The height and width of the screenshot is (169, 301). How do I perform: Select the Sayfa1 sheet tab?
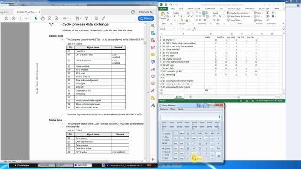tap(179, 97)
